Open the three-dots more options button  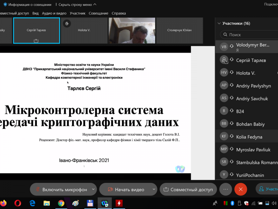226,189
